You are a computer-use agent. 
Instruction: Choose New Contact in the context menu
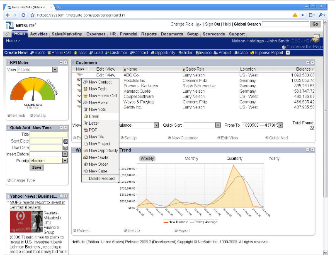click(100, 82)
